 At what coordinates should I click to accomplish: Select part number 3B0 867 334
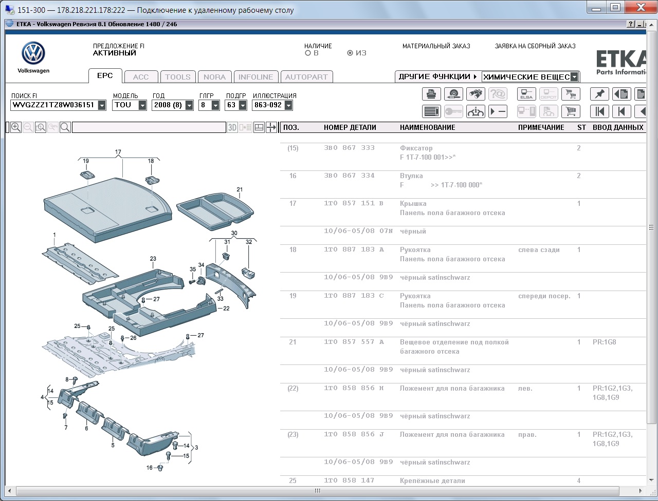point(349,176)
